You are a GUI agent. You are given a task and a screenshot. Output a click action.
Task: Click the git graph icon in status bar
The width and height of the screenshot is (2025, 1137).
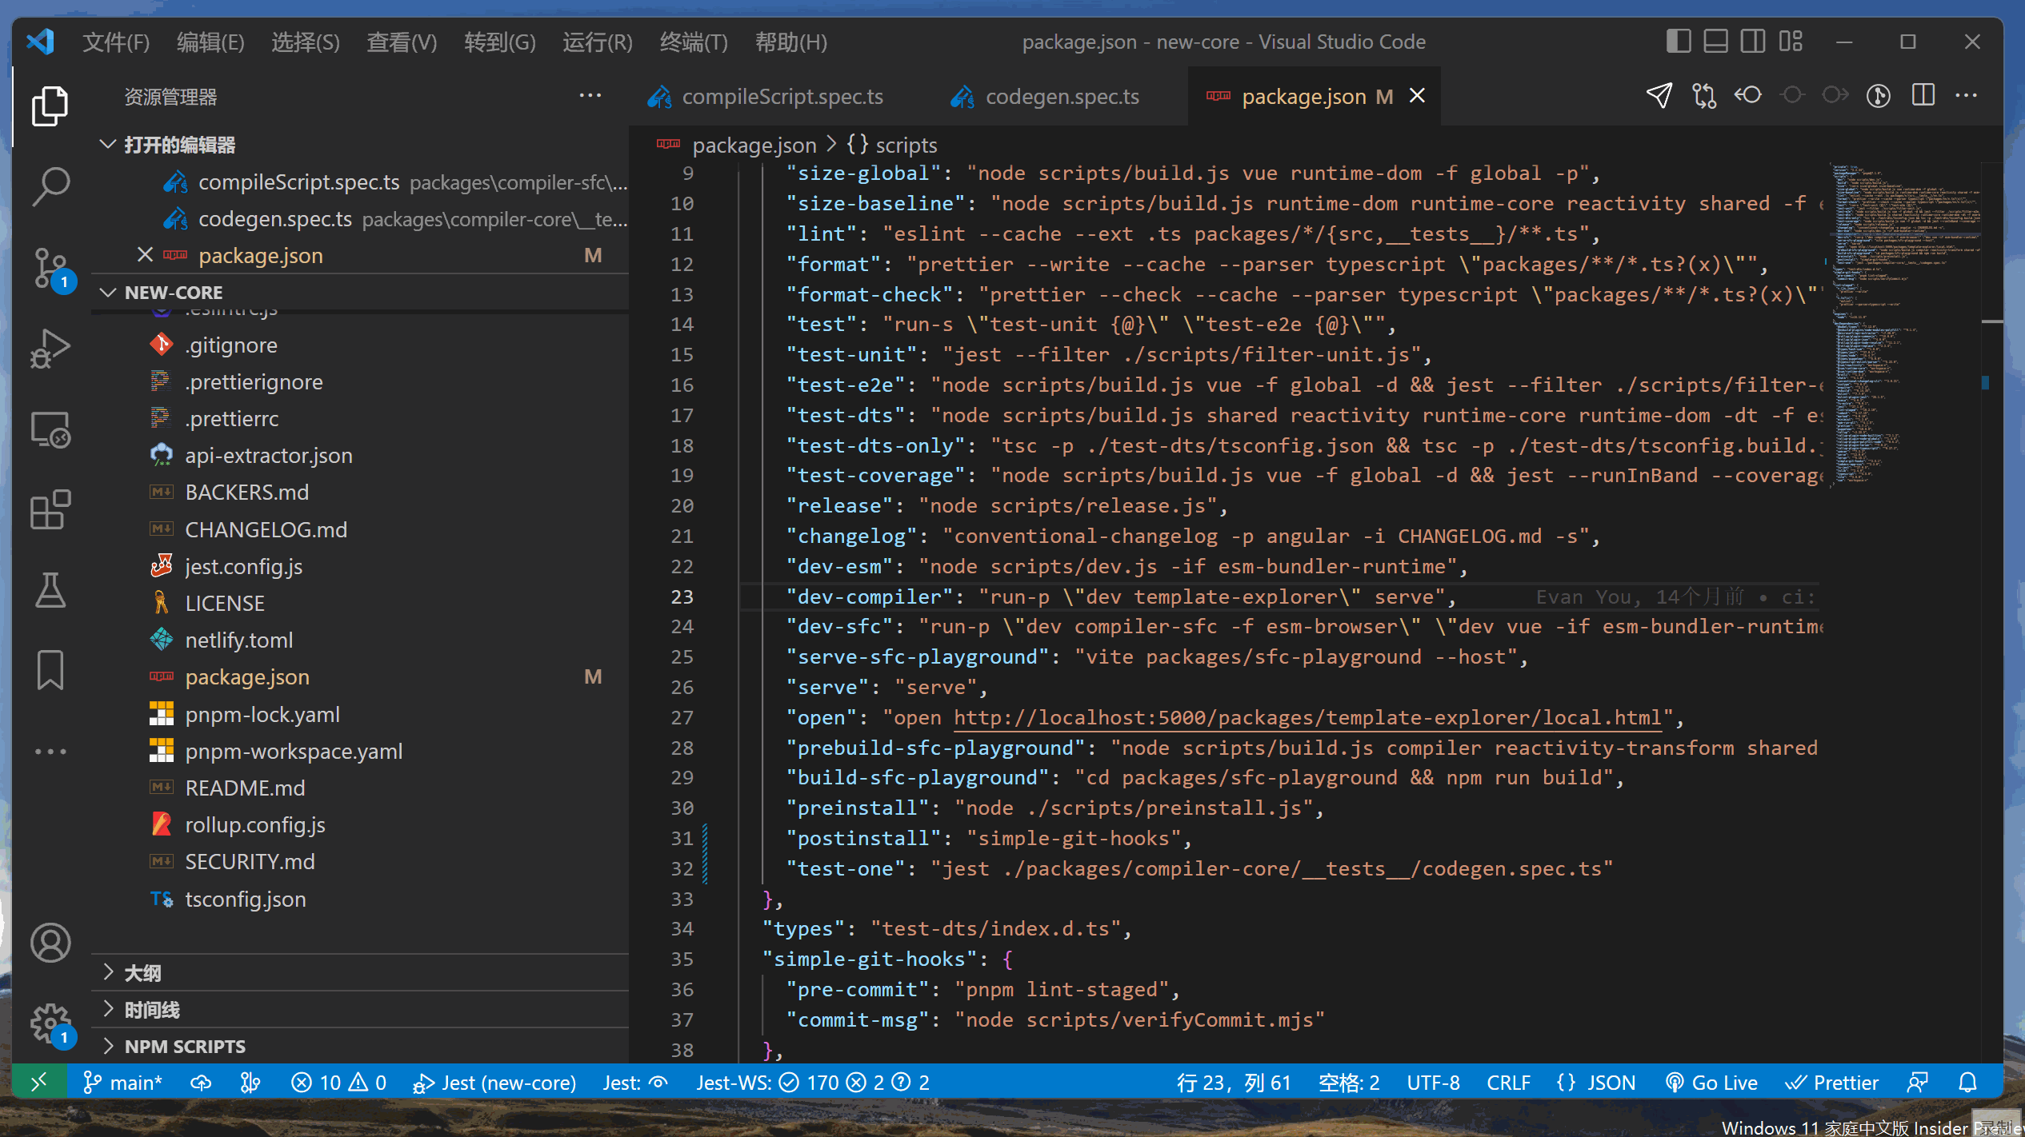(x=250, y=1083)
